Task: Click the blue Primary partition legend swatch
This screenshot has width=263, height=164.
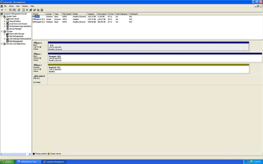Action: (x=34, y=154)
